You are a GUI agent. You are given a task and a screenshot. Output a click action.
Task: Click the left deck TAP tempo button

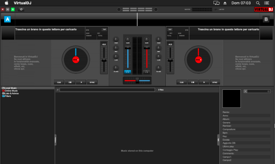pos(104,29)
